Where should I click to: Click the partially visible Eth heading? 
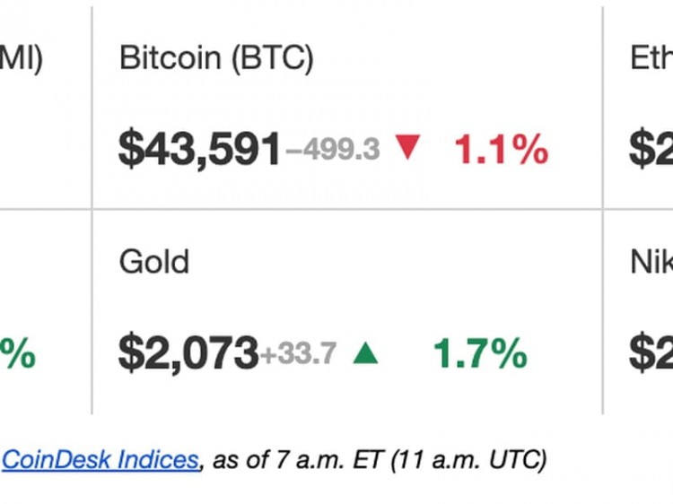(x=651, y=59)
